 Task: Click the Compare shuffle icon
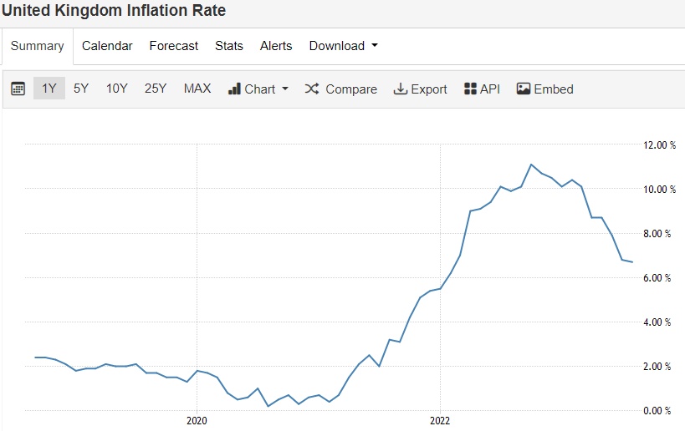click(312, 89)
